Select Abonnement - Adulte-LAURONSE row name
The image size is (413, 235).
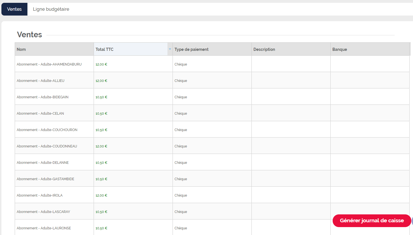pyautogui.click(x=44, y=228)
